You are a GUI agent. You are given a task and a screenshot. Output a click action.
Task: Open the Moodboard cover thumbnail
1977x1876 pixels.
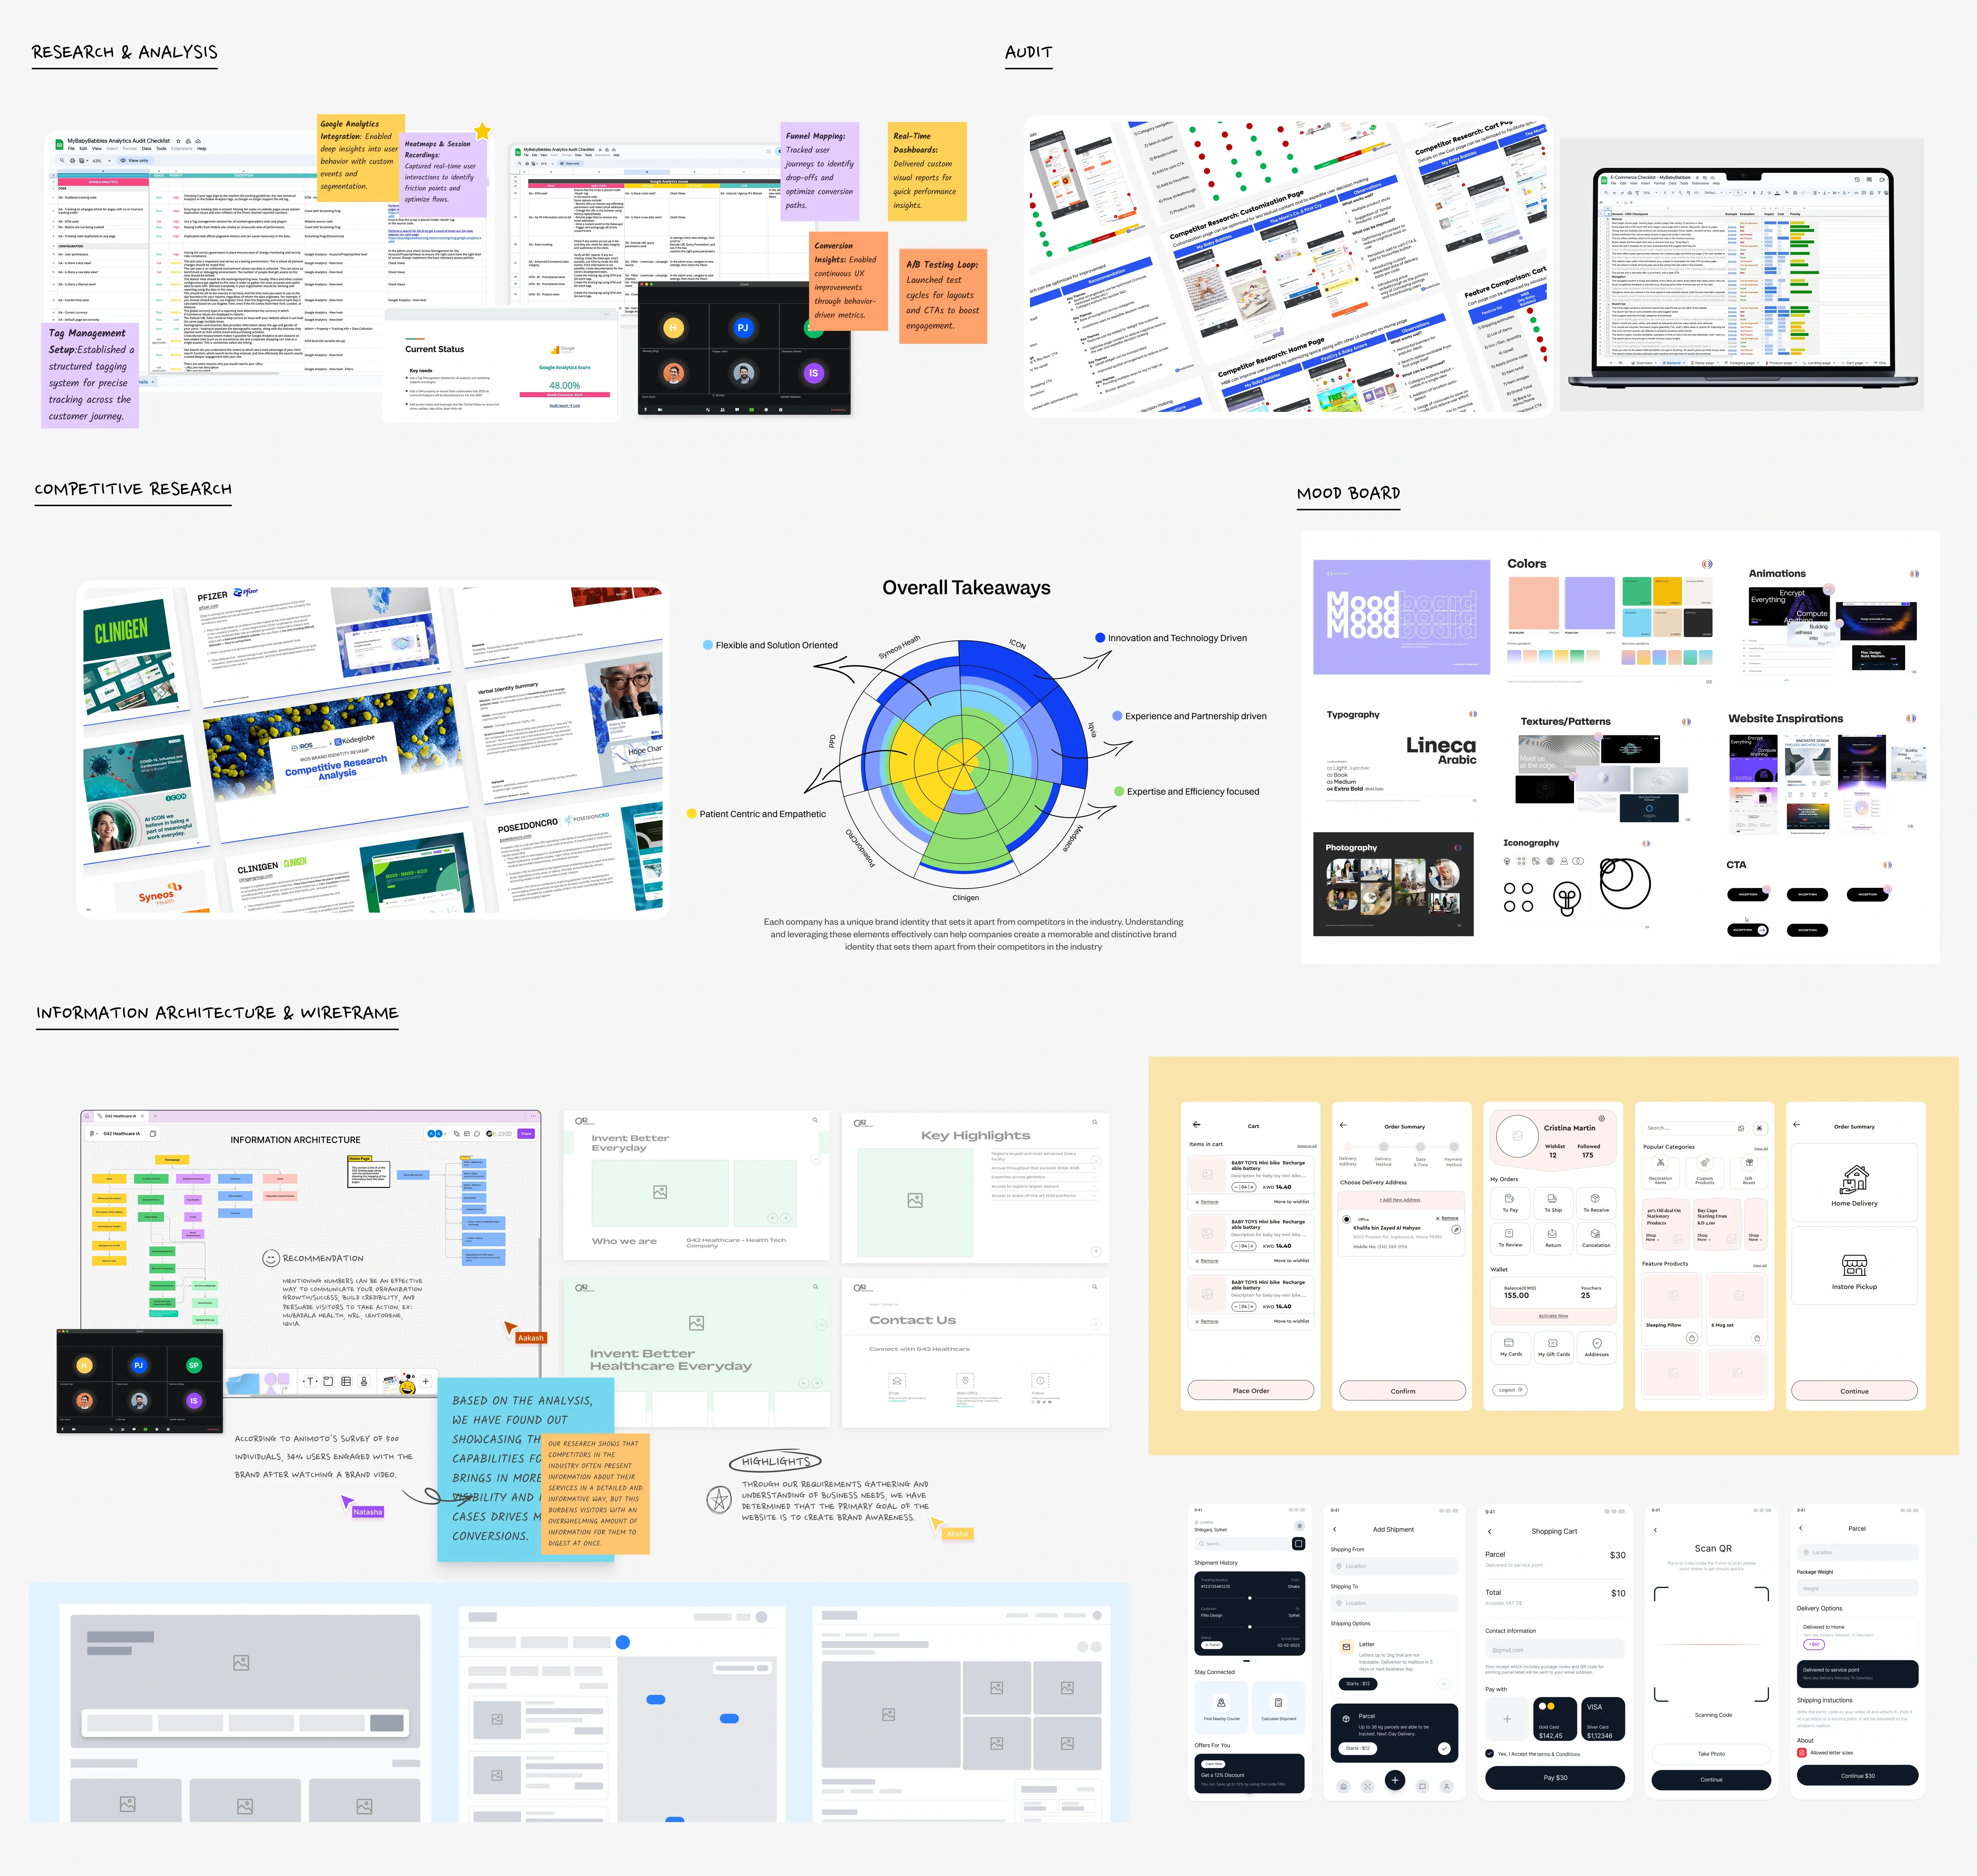click(x=1401, y=617)
